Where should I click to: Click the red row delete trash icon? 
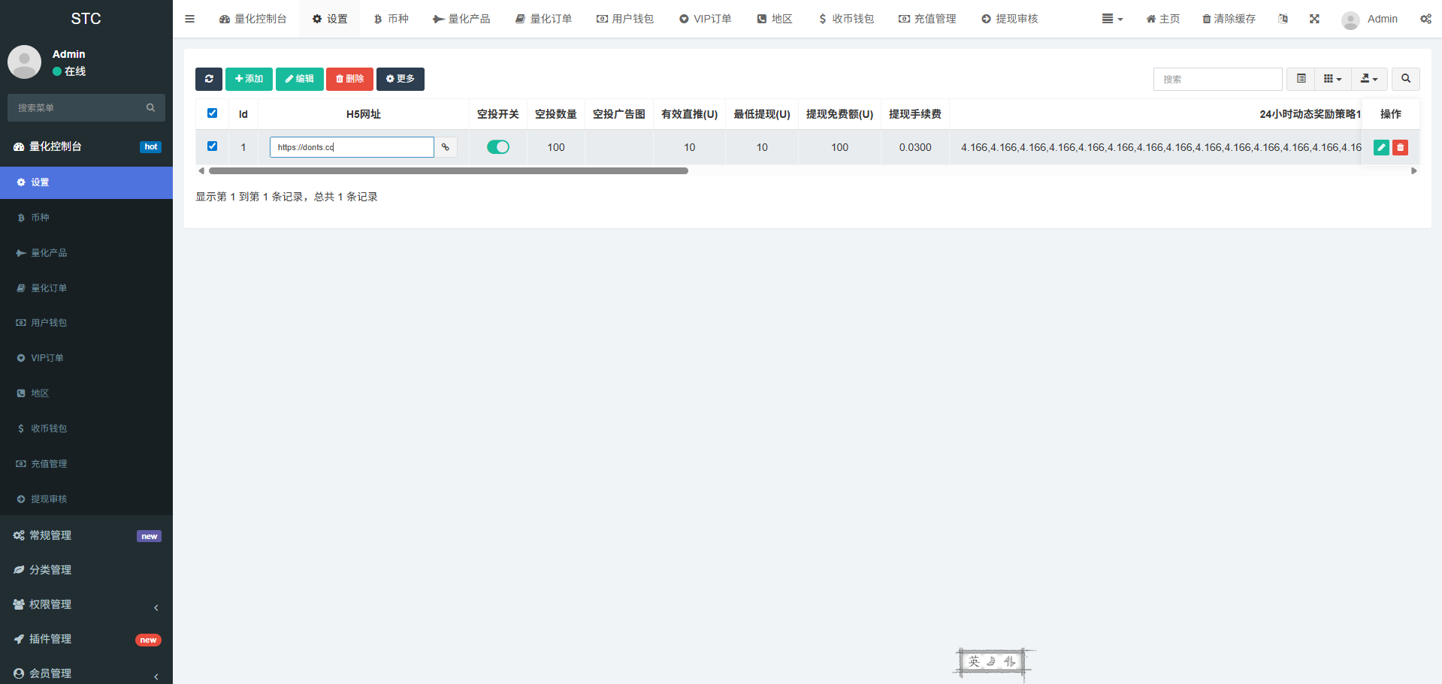pyautogui.click(x=1400, y=148)
